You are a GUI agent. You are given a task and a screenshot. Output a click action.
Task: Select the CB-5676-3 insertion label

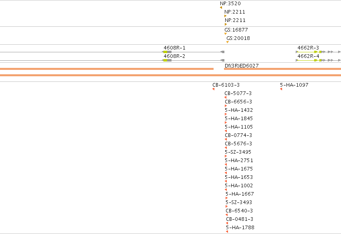click(238, 144)
